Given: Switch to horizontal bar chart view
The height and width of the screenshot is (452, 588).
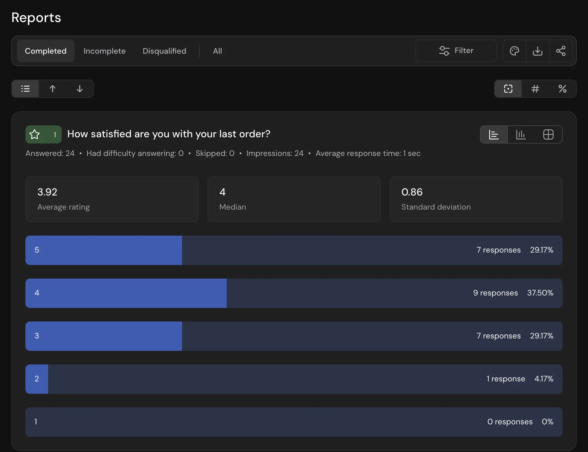Looking at the screenshot, I should [x=494, y=135].
